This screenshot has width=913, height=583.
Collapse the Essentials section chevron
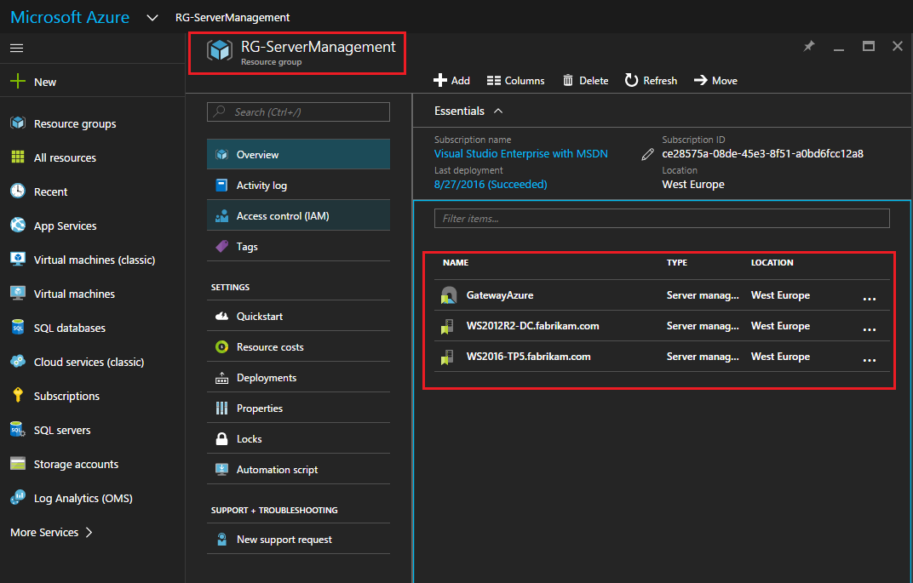coord(498,111)
